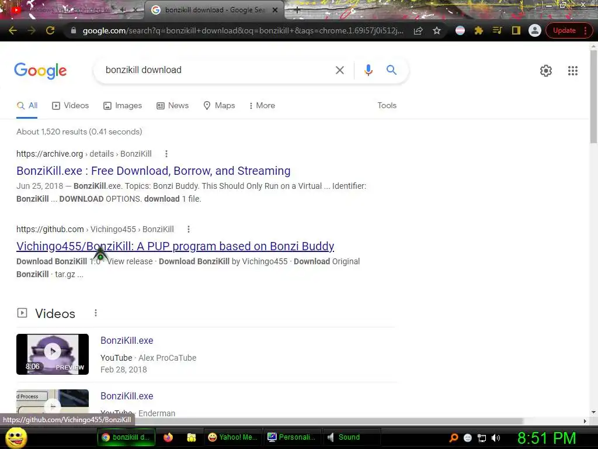
Task: Close the bonzikill download Google Search tab
Action: click(275, 10)
